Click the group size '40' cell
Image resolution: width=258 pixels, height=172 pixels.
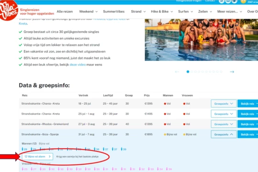127,124
